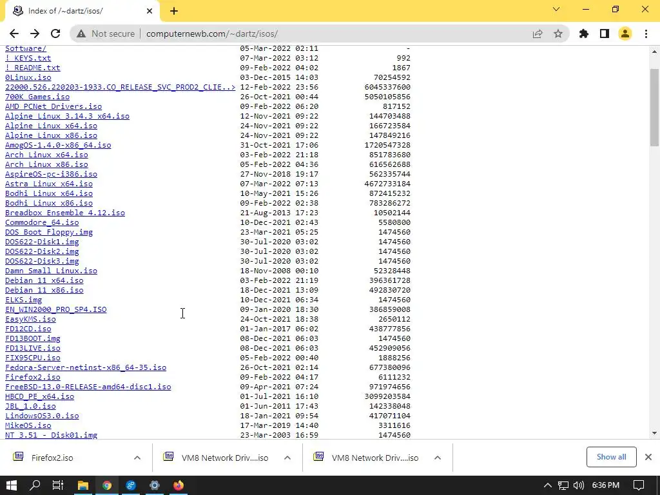Expand options for middle VM8 Network Driv download

287,458
